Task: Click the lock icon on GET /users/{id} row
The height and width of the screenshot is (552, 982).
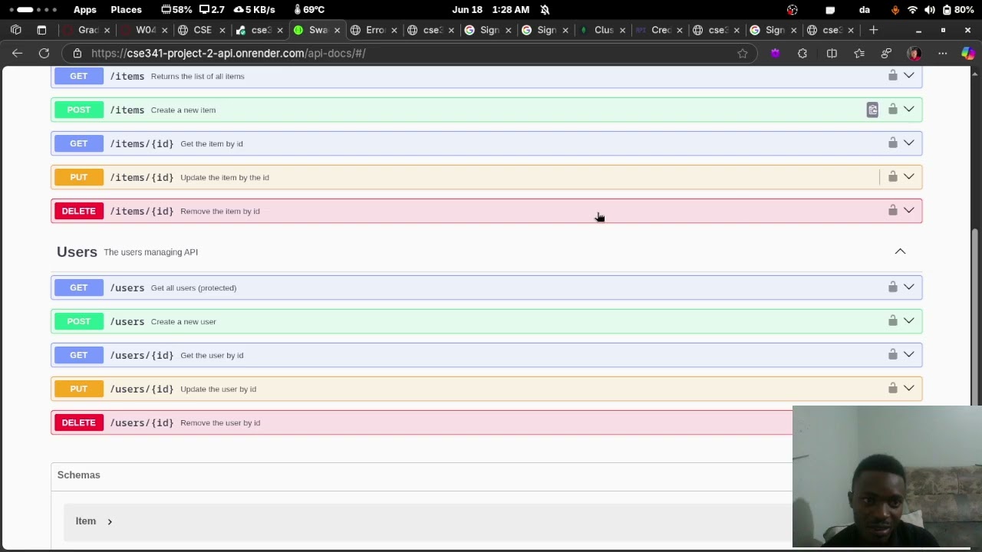Action: pos(892,354)
